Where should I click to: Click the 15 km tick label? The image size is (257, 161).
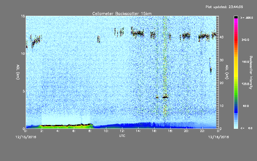coord(23,16)
